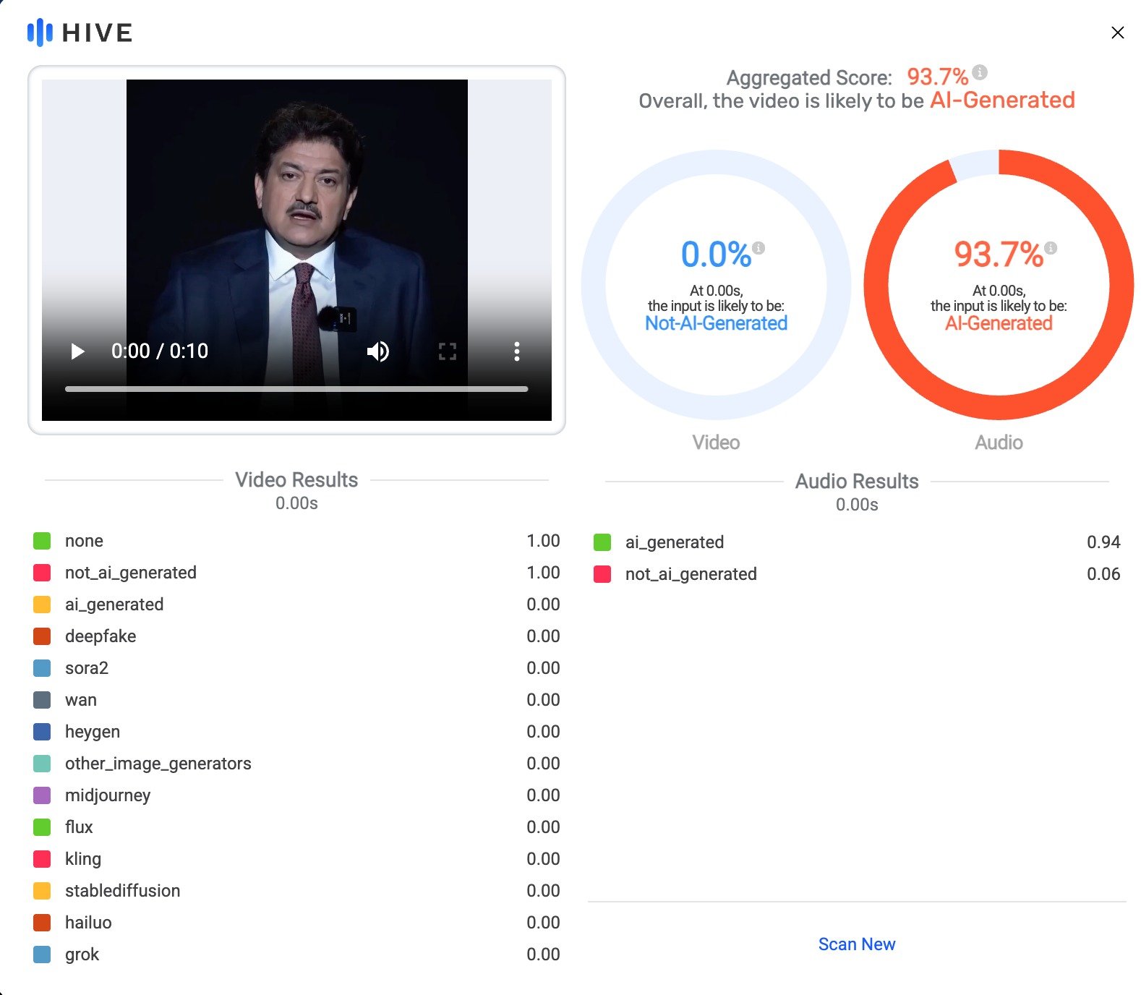Close the Hive results dialog

point(1117,33)
